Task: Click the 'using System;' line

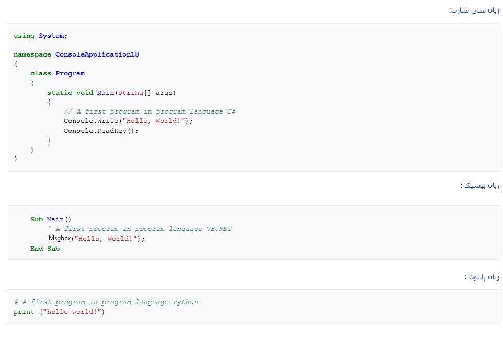Action: 40,36
